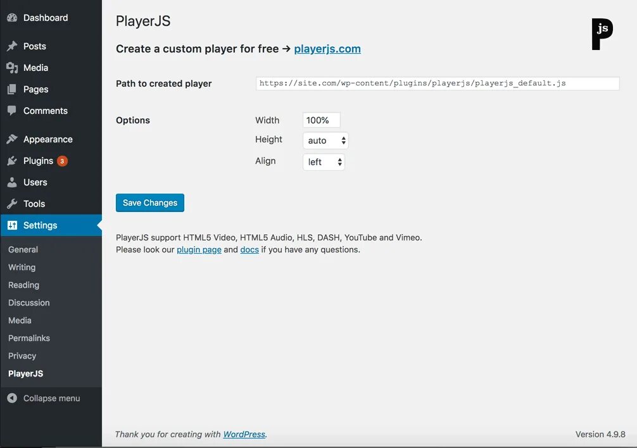Open the Dashboard menu
This screenshot has height=448, width=637.
pyautogui.click(x=46, y=18)
